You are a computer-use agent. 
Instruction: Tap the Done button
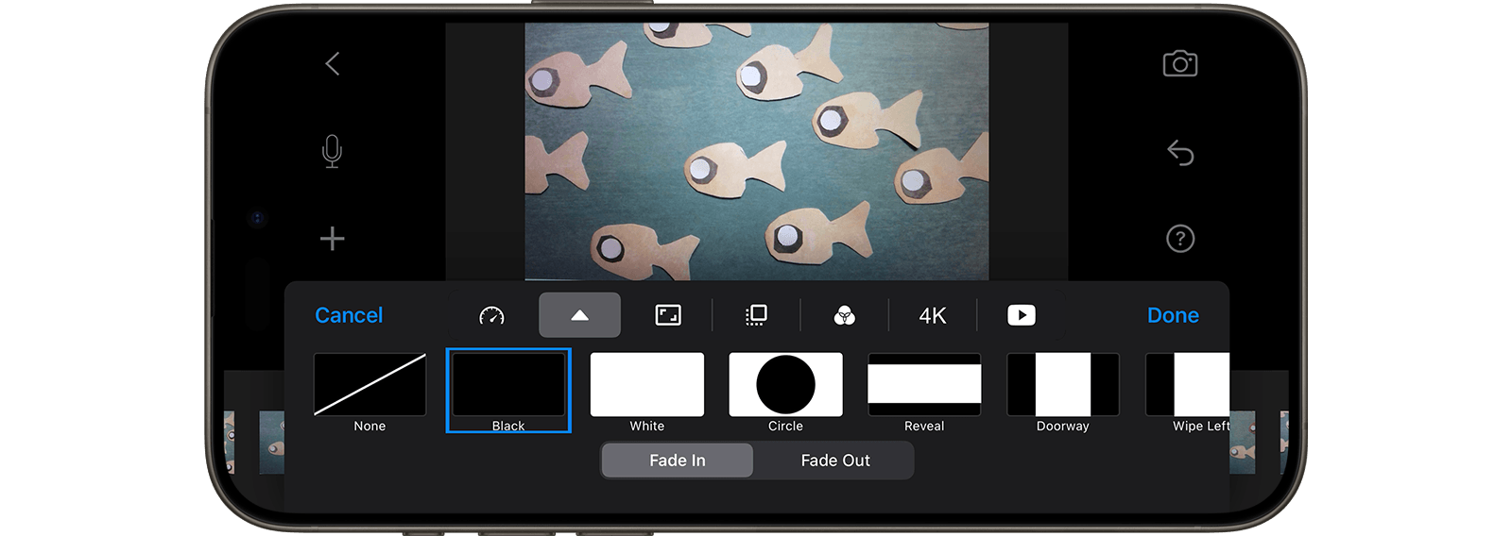[1173, 315]
